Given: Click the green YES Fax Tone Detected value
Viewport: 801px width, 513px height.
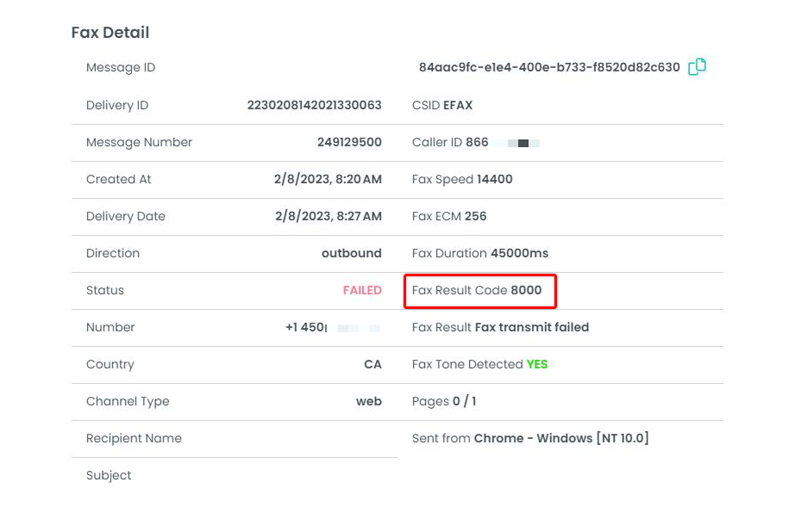Looking at the screenshot, I should (x=537, y=364).
